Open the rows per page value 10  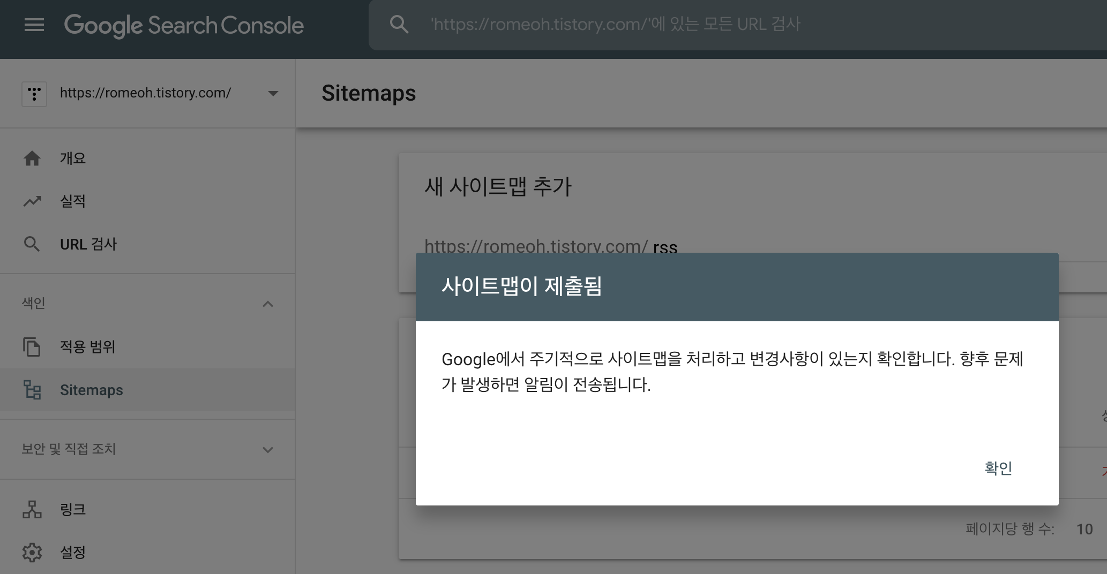tap(1084, 529)
